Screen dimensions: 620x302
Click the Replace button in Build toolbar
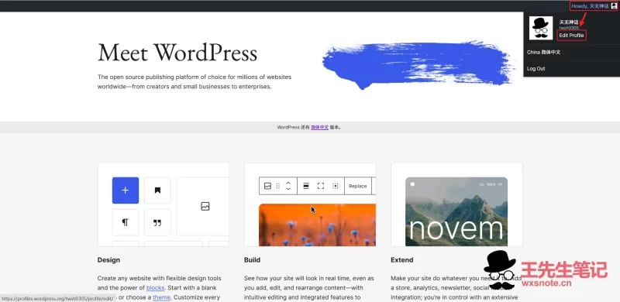click(x=358, y=186)
